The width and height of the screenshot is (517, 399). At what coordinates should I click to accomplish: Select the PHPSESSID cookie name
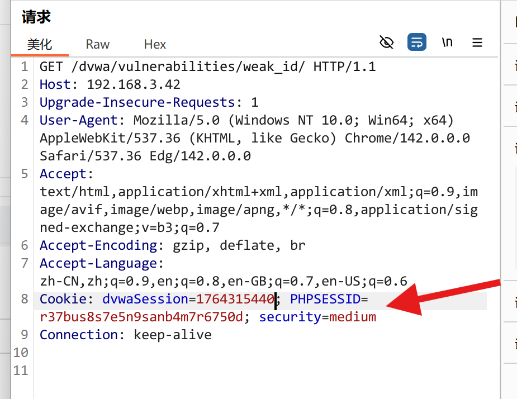pyautogui.click(x=325, y=299)
